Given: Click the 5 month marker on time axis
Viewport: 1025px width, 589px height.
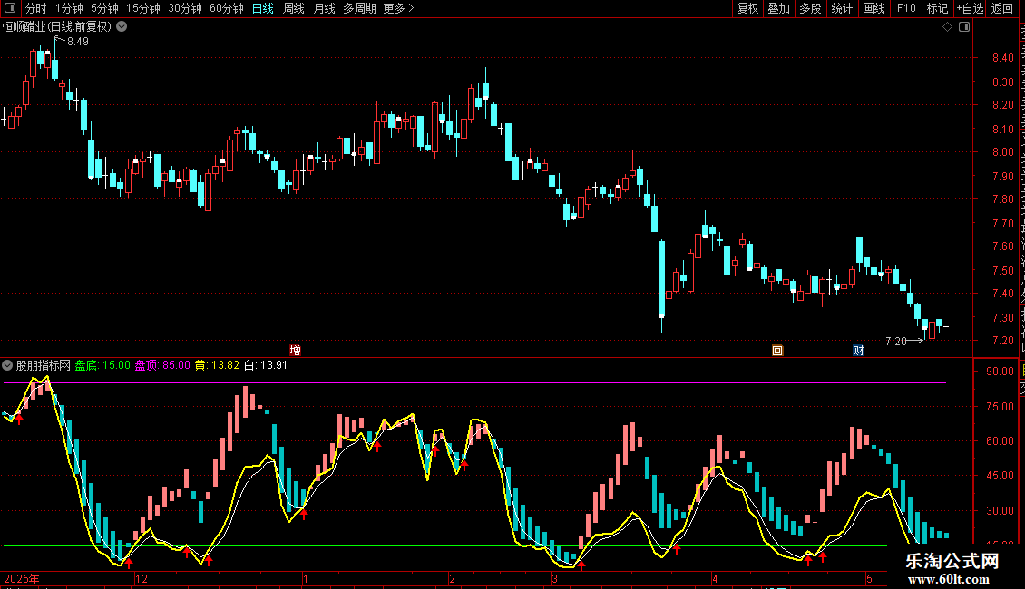Looking at the screenshot, I should (869, 578).
